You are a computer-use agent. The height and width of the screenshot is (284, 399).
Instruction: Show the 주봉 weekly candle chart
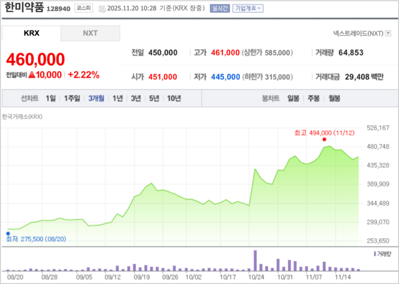(x=313, y=98)
